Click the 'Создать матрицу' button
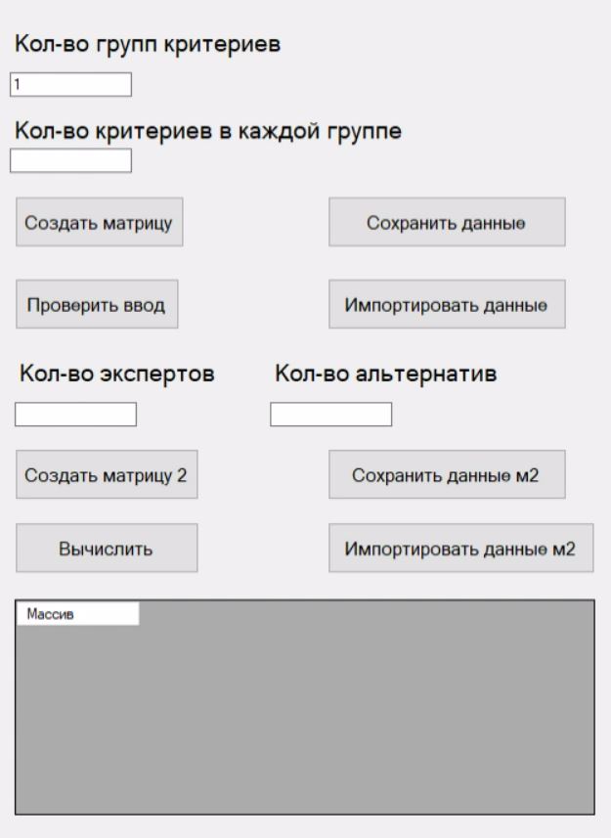This screenshot has width=611, height=838. pos(100,222)
